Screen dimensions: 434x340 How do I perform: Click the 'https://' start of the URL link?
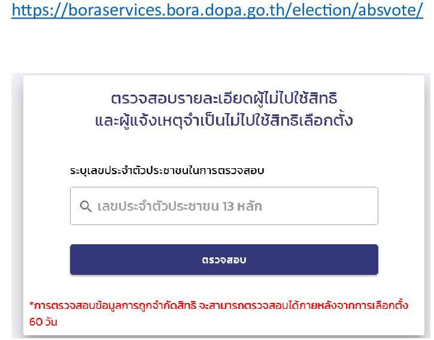tap(40, 10)
